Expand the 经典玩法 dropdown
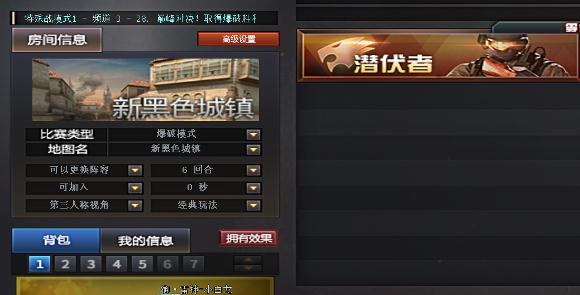 (x=253, y=206)
